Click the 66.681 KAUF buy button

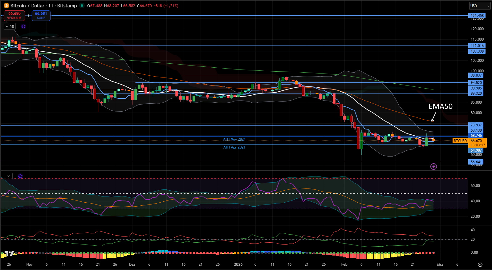[41, 16]
